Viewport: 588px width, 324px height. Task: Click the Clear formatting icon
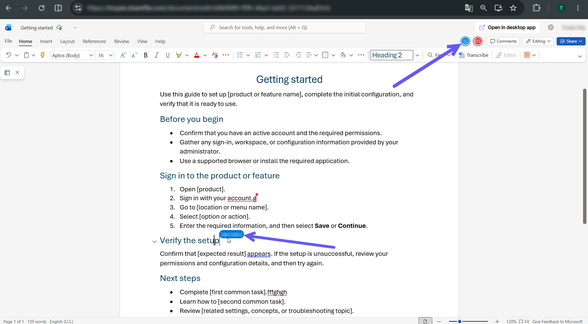215,55
